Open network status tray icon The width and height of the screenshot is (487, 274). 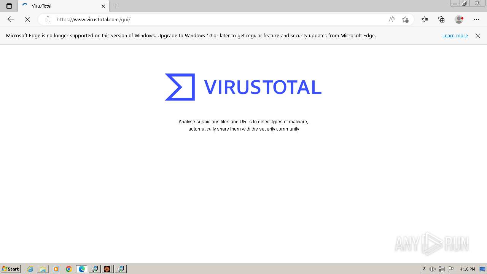click(442, 269)
